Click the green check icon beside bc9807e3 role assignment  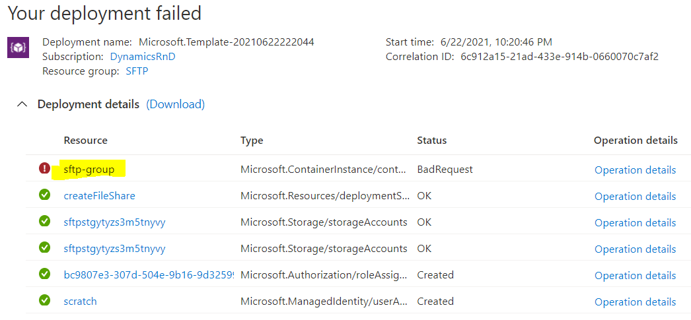pos(44,274)
